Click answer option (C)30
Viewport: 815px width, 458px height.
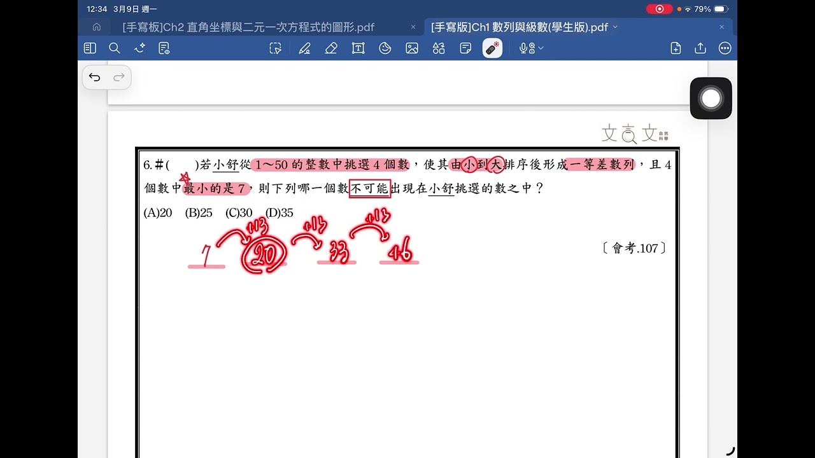pyautogui.click(x=239, y=213)
